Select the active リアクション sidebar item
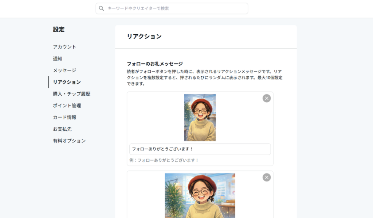The height and width of the screenshot is (218, 373). pyautogui.click(x=67, y=82)
